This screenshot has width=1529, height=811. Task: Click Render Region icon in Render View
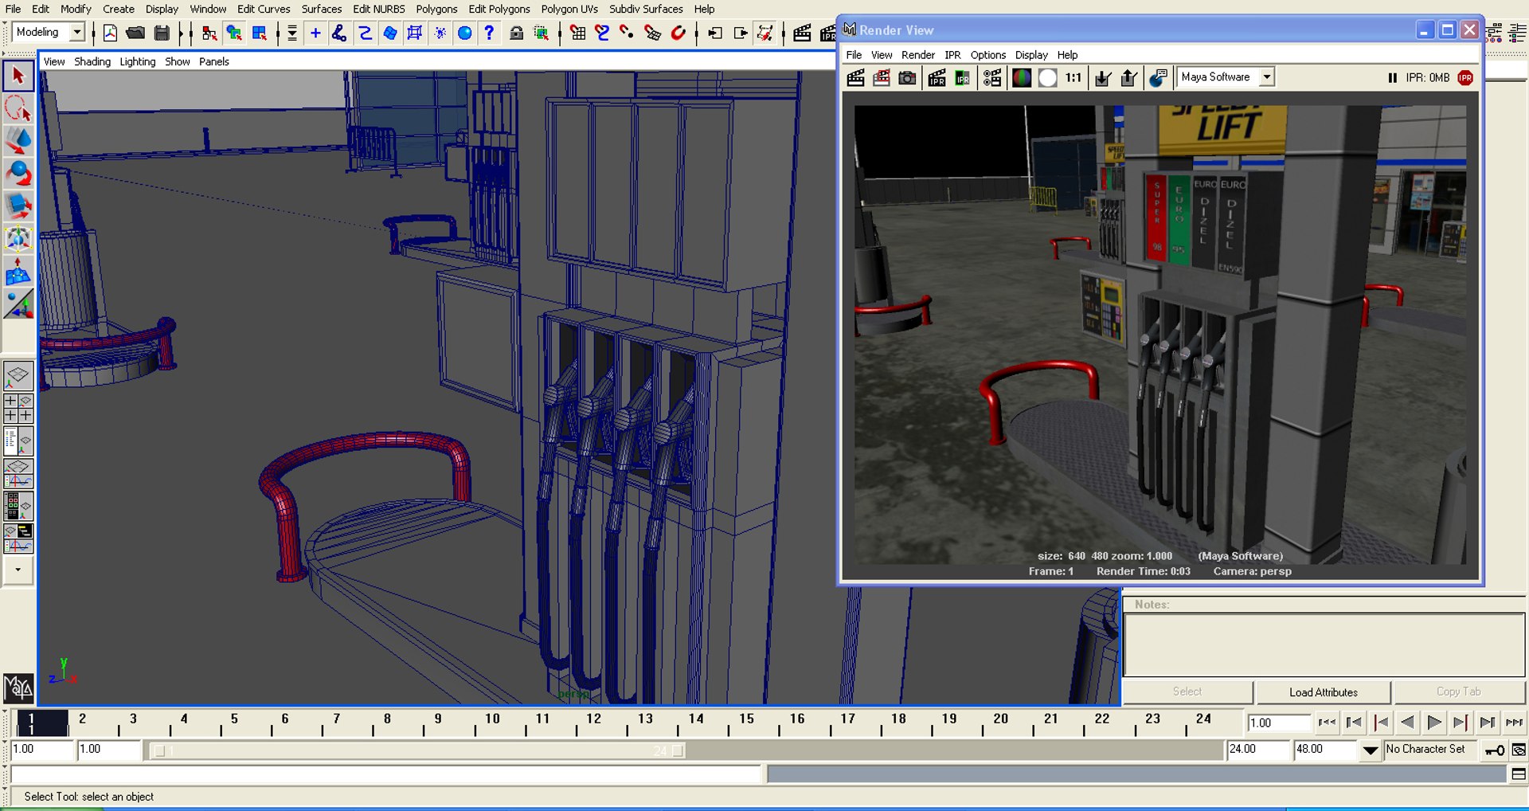pos(882,77)
